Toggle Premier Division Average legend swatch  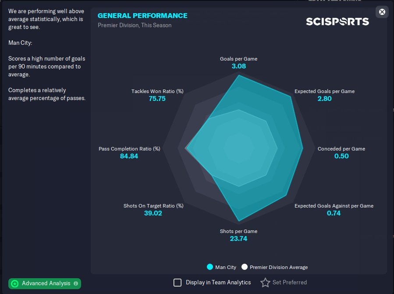[245, 267]
